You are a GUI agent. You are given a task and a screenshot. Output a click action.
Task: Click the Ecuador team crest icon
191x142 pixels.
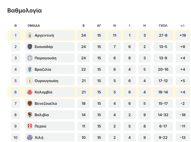click(x=30, y=47)
